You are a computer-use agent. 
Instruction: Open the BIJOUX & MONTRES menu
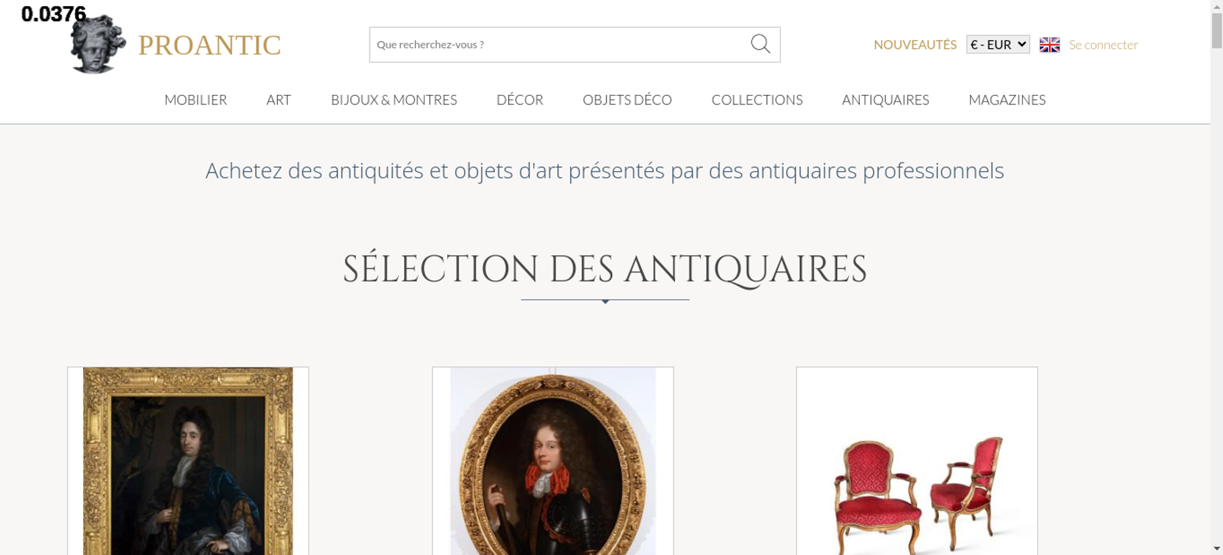(394, 100)
